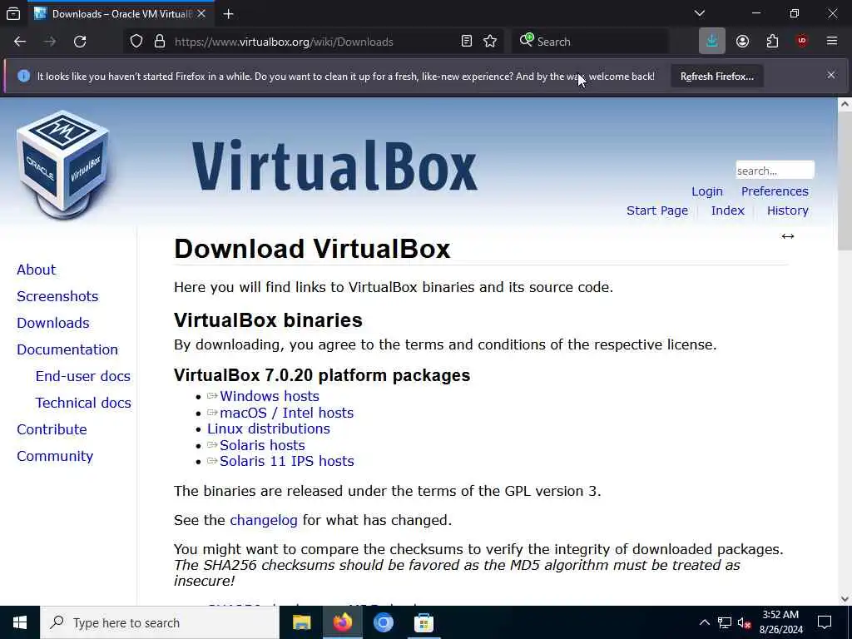Screen dimensions: 852x639
Task: Open the About page from sidebar
Action: 37,270
